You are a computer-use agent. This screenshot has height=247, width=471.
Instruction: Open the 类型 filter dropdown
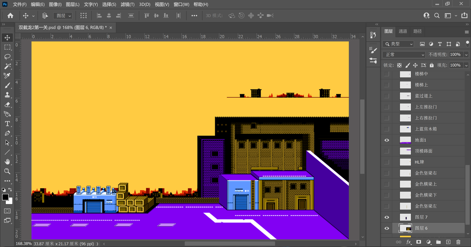[398, 44]
